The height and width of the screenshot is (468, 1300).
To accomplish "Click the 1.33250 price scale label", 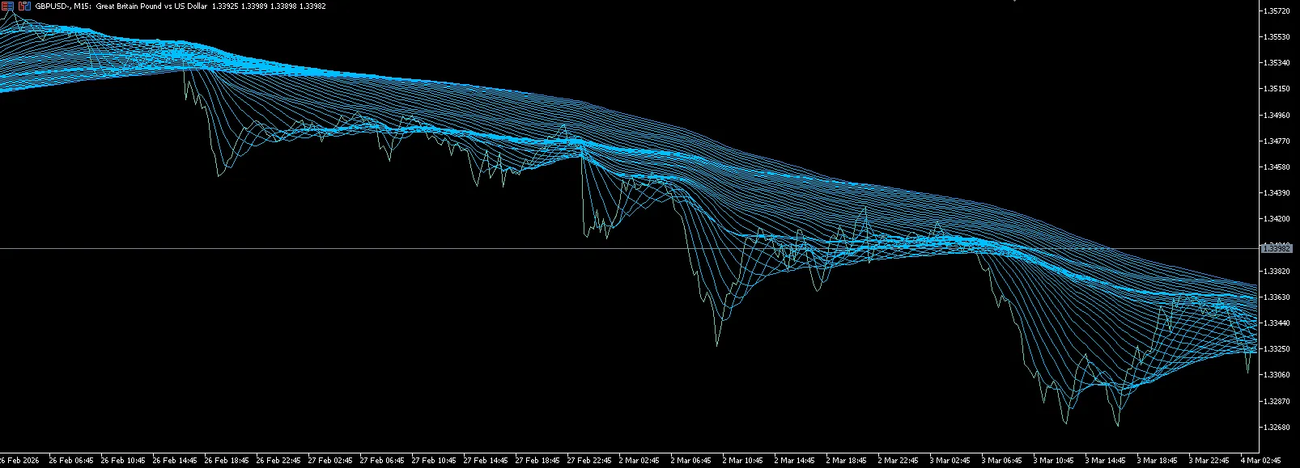I will pos(1277,348).
